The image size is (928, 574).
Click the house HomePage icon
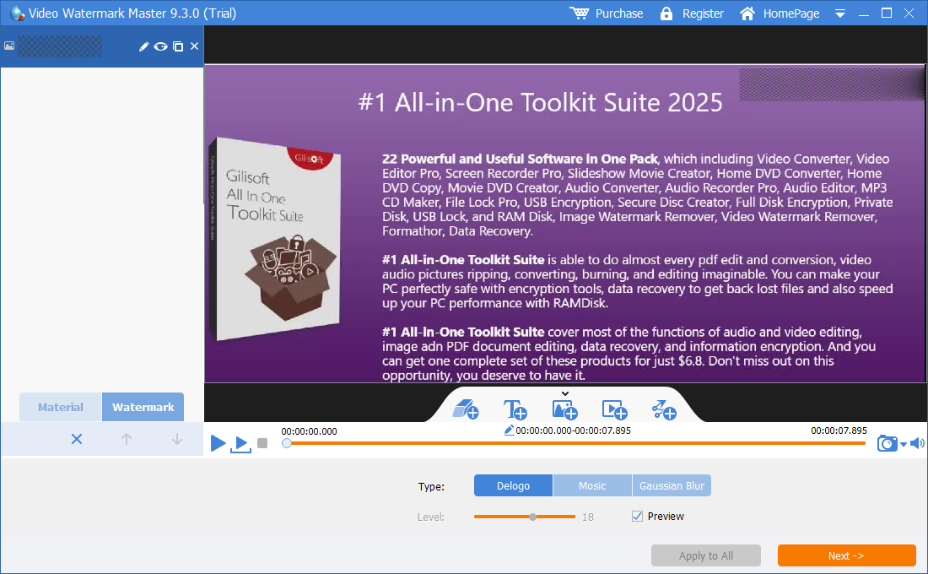[747, 13]
